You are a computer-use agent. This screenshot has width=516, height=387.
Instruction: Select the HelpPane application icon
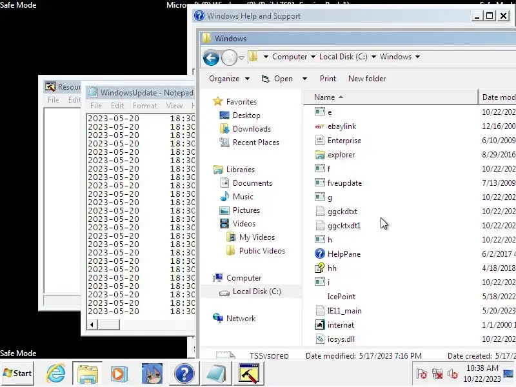(319, 253)
